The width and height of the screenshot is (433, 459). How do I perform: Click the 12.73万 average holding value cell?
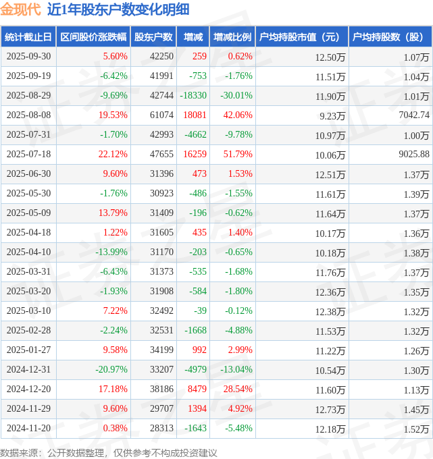tap(330, 408)
